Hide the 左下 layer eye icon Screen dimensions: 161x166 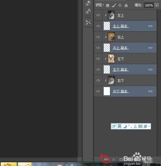point(98,59)
